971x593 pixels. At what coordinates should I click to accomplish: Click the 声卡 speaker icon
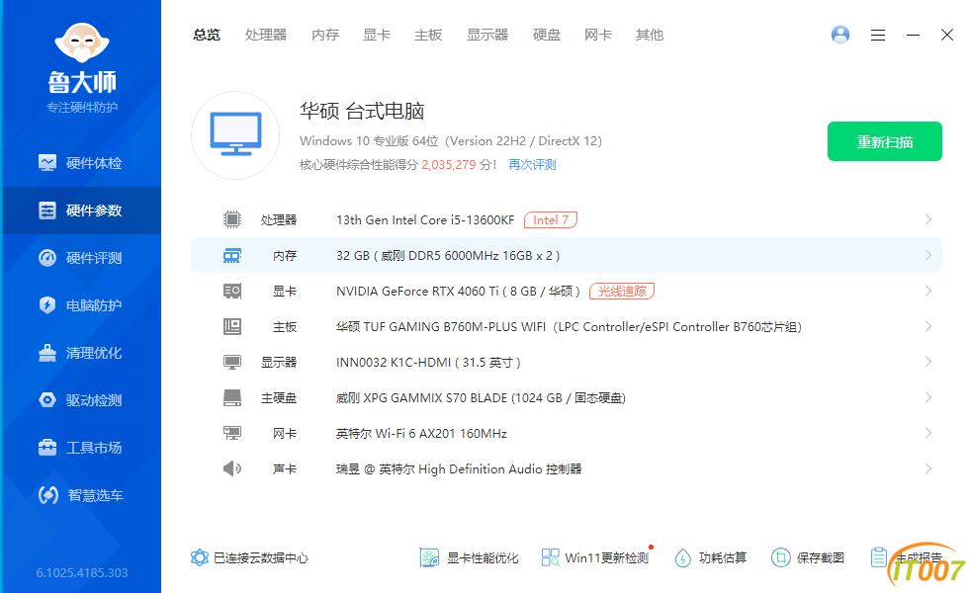pos(232,468)
